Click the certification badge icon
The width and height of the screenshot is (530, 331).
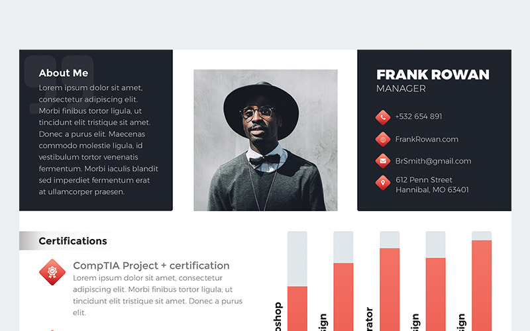(x=52, y=271)
